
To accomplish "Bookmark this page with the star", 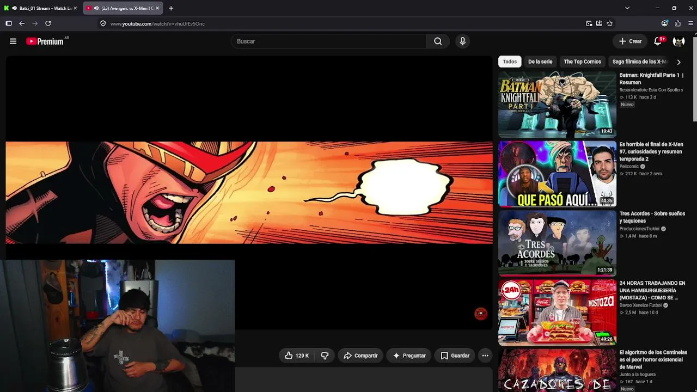I will point(609,23).
